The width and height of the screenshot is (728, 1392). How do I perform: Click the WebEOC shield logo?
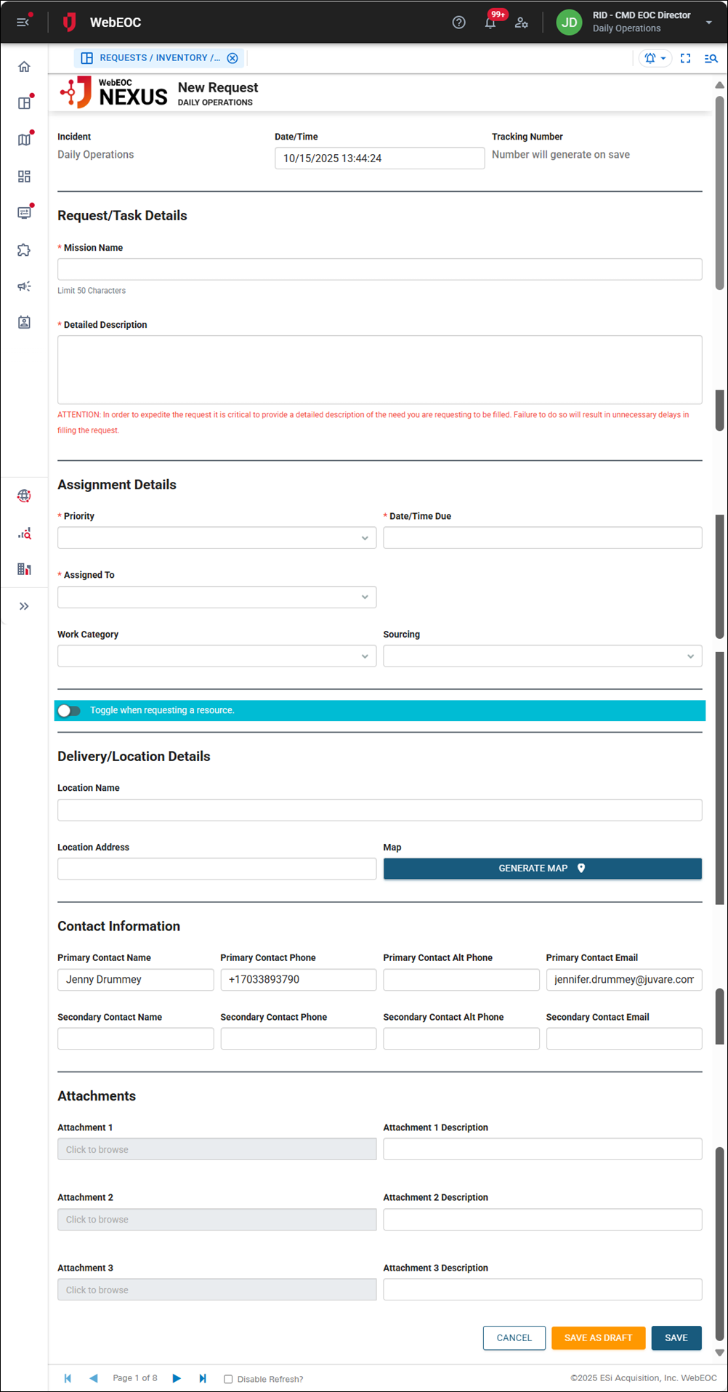click(x=70, y=23)
